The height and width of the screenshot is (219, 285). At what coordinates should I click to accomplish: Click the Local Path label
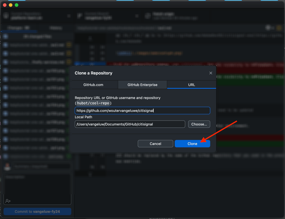coord(84,117)
